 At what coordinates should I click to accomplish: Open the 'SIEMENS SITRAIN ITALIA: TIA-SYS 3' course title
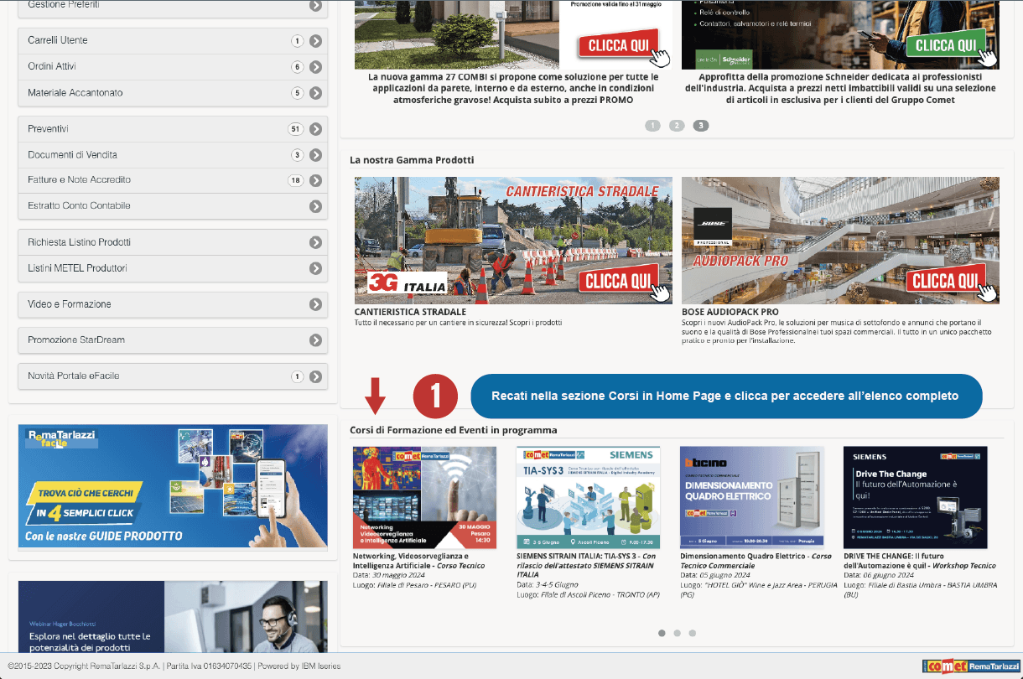coord(585,565)
